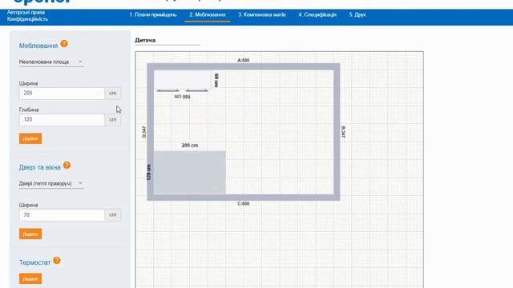Click the Дитяча room name label
The image size is (513, 288).
(145, 40)
